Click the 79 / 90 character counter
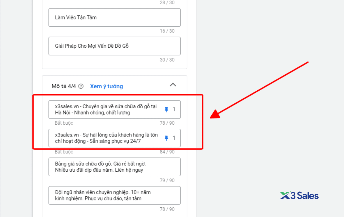Screen dimensions: 344x217 point(167,180)
